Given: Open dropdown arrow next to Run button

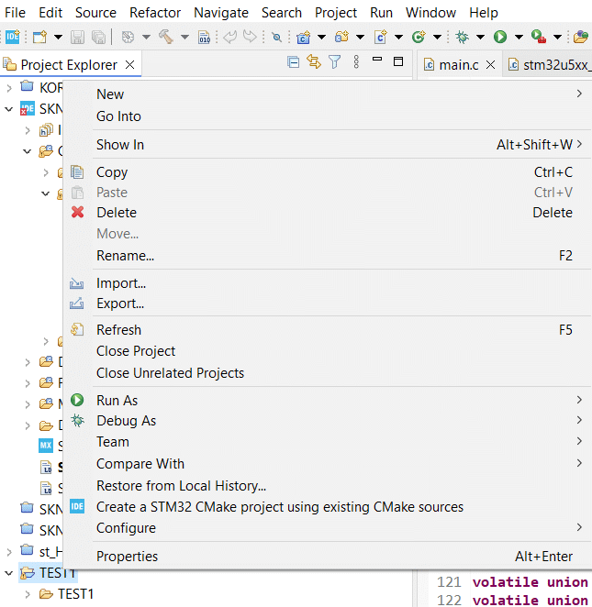Looking at the screenshot, I should [x=519, y=38].
